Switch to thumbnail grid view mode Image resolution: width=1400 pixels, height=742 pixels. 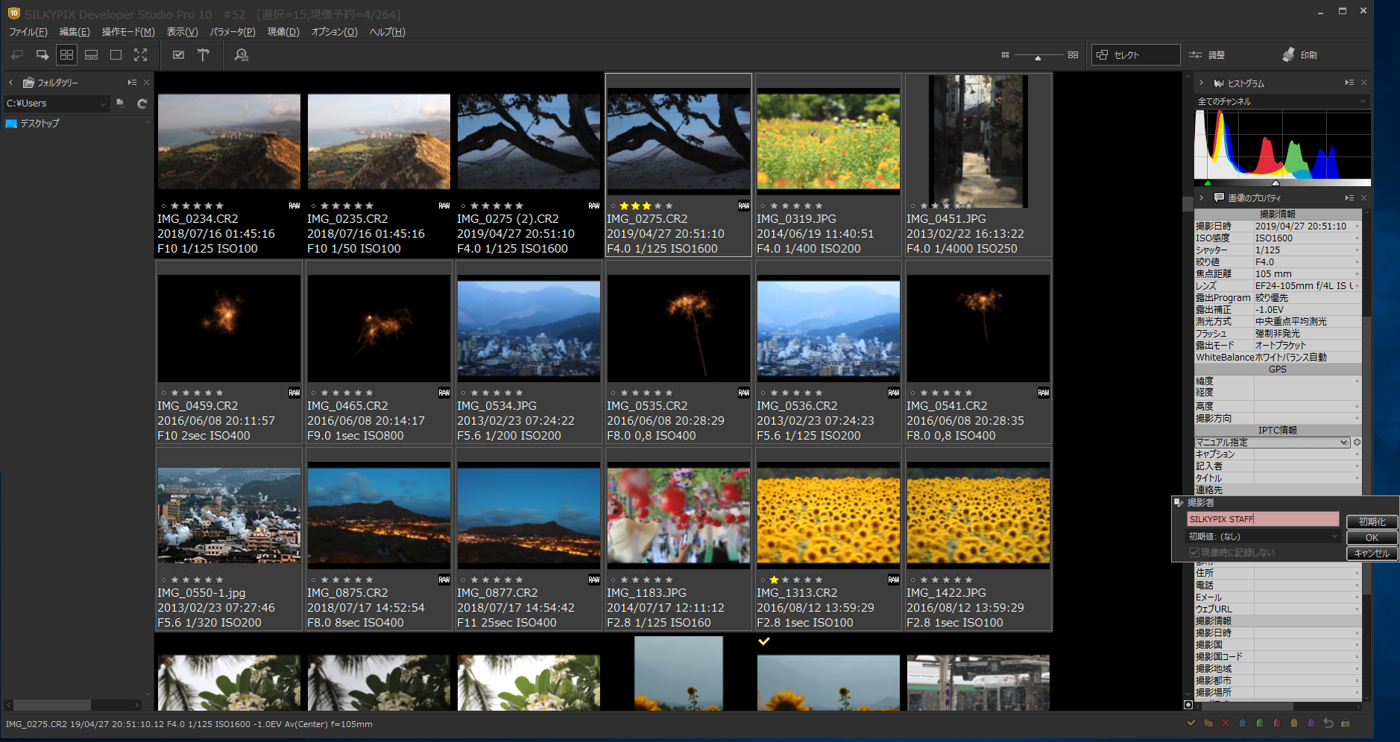66,55
